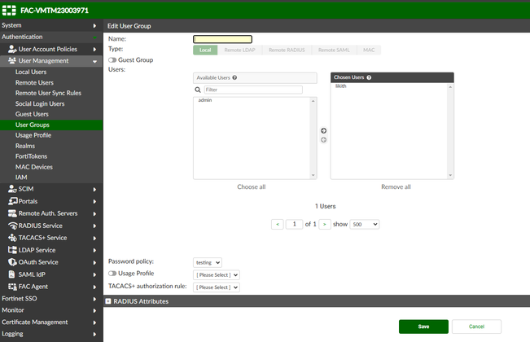Click Chosen Users list scrollbar
Viewport: 530px width, 342px height.
[450, 131]
